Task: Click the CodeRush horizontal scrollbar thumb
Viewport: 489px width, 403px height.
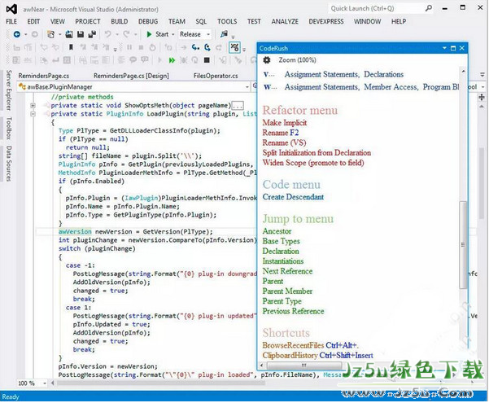Action: [304, 365]
